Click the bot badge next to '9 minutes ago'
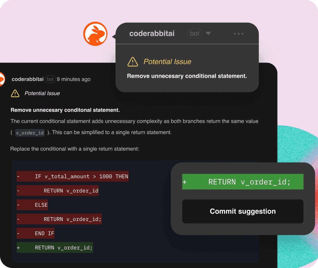 click(50, 79)
